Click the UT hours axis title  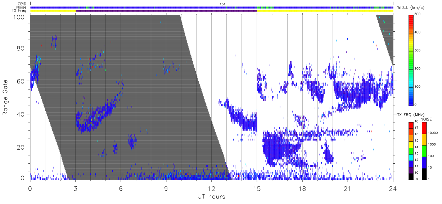pyautogui.click(x=211, y=196)
